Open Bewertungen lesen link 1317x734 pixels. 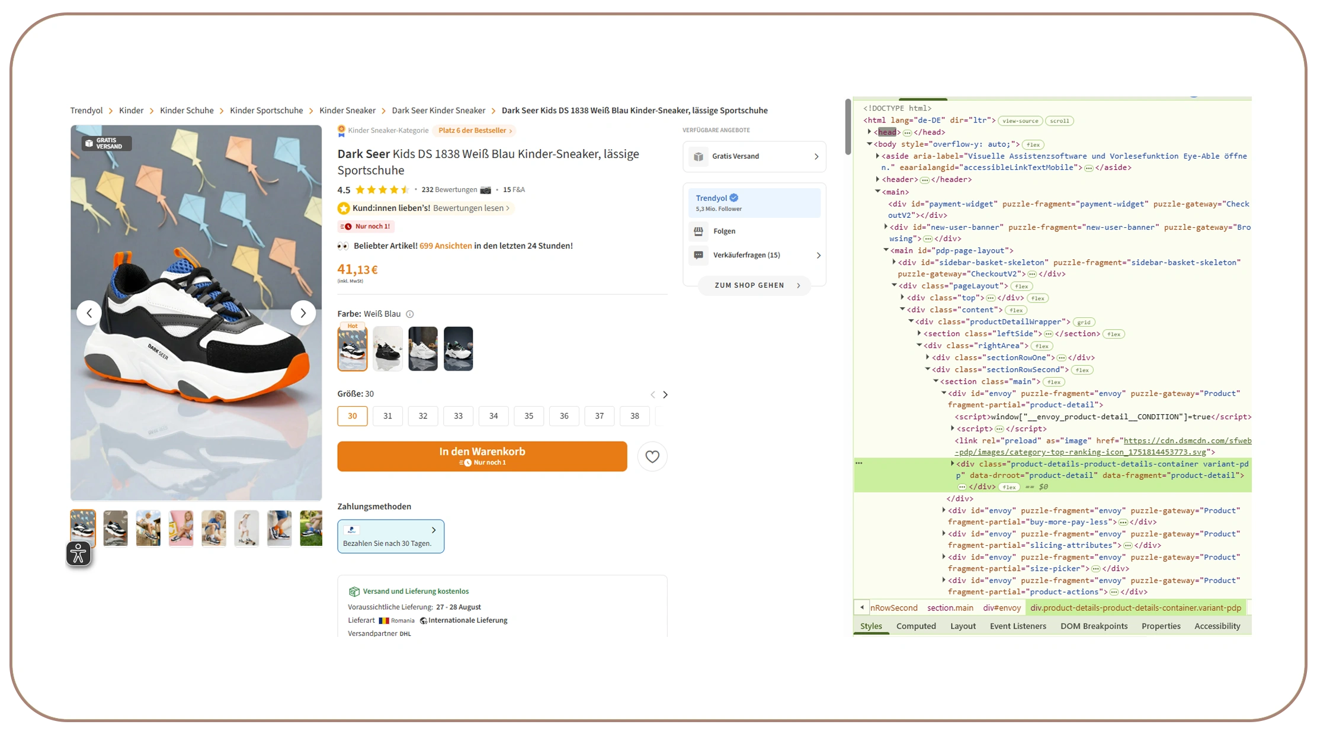coord(471,208)
